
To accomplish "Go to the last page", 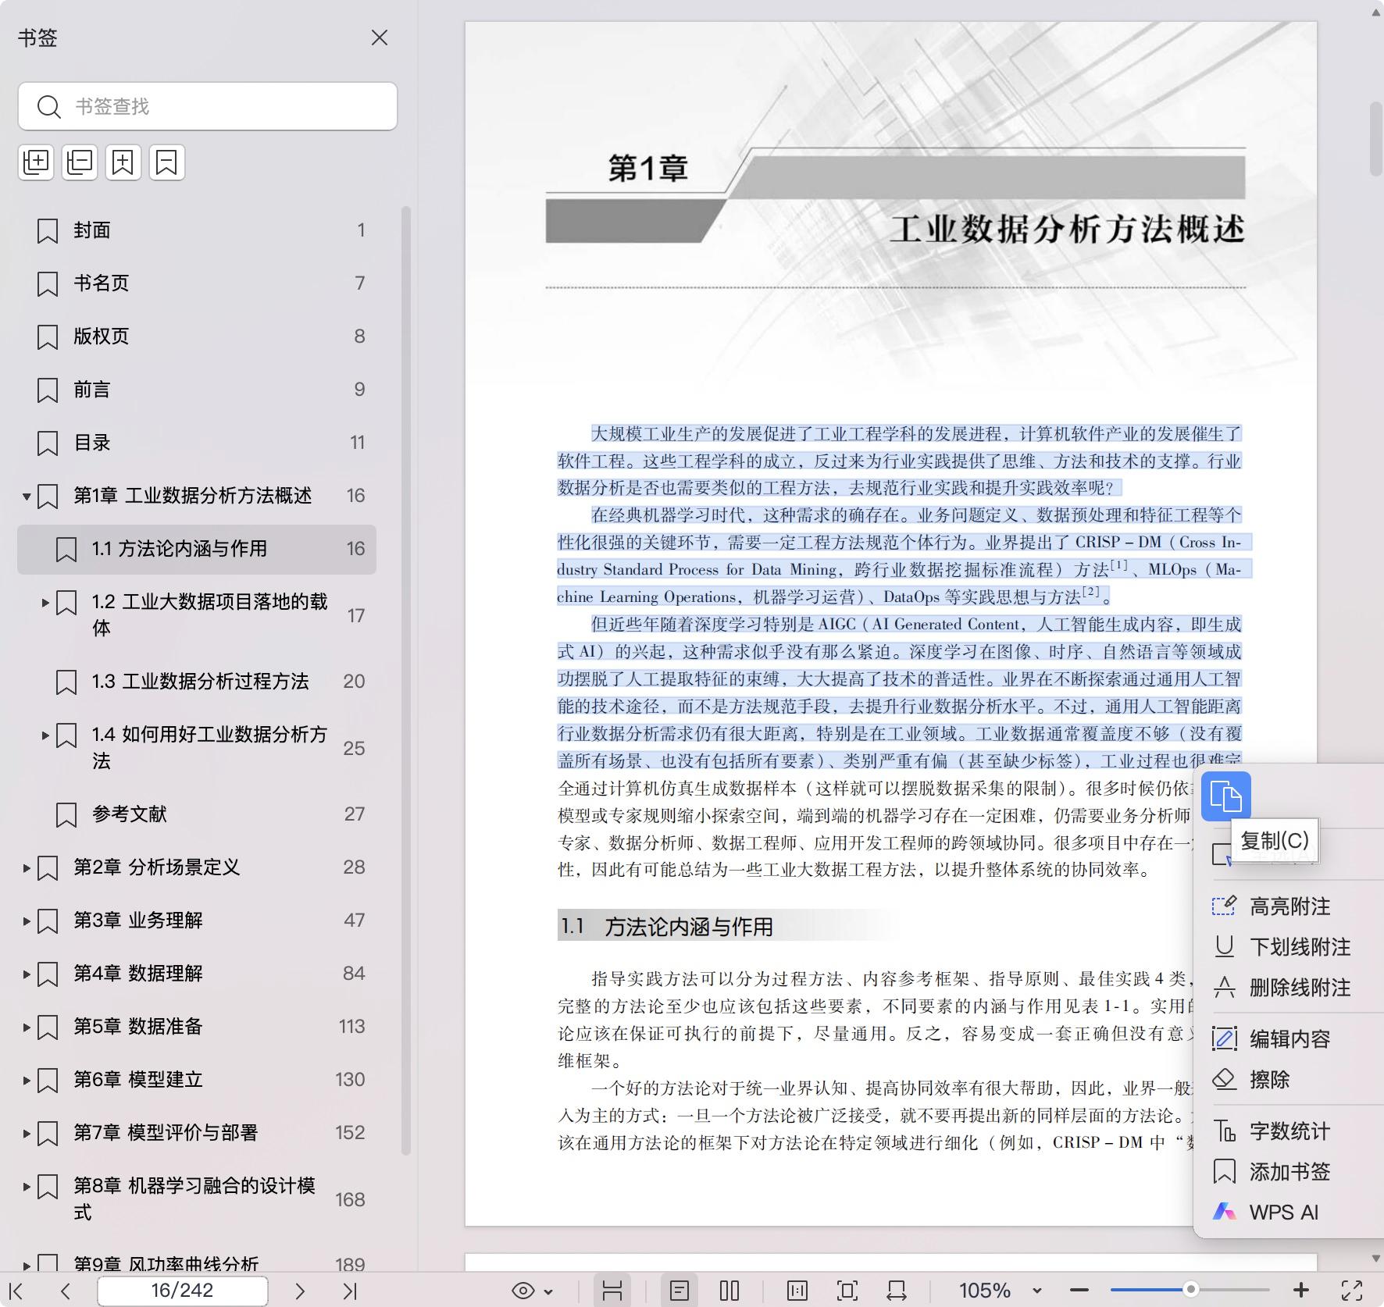I will (x=350, y=1291).
